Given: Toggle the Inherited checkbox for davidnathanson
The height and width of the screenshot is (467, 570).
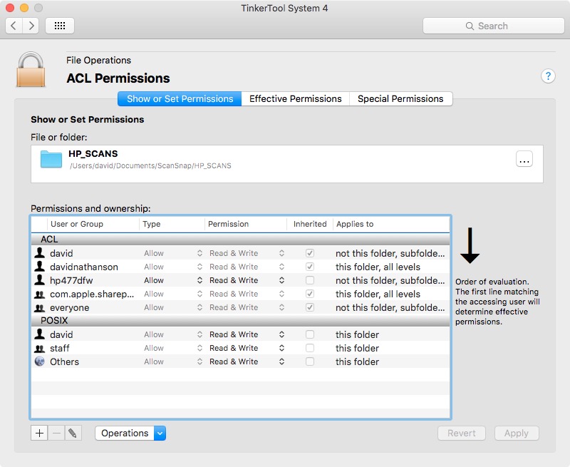Looking at the screenshot, I should [310, 267].
